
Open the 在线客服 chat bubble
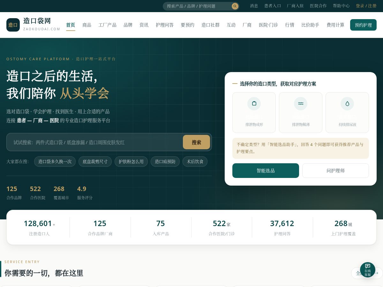368,270
